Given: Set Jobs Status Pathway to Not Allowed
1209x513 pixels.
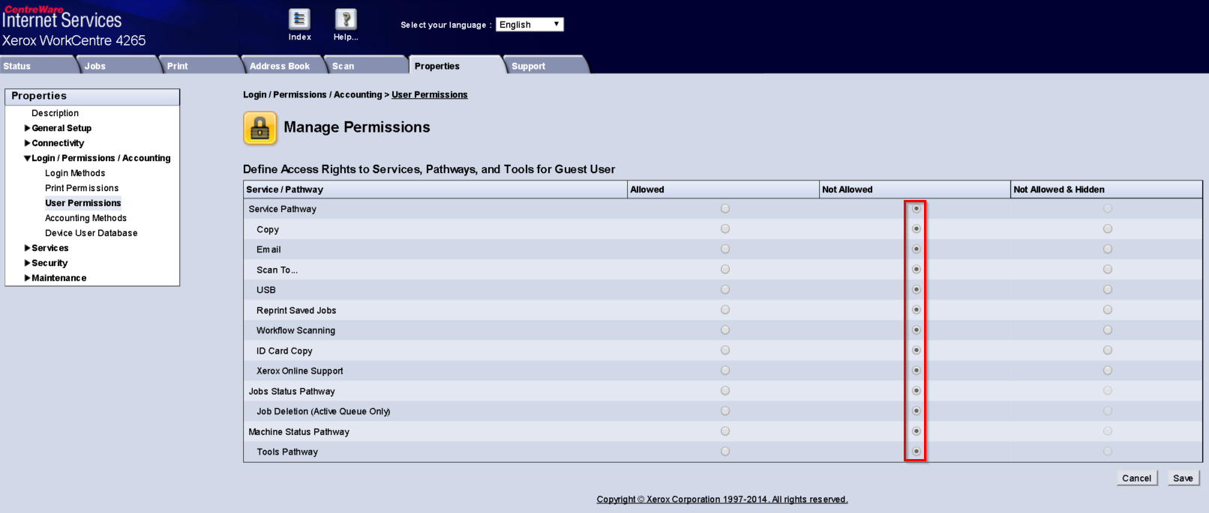Looking at the screenshot, I should (x=916, y=391).
